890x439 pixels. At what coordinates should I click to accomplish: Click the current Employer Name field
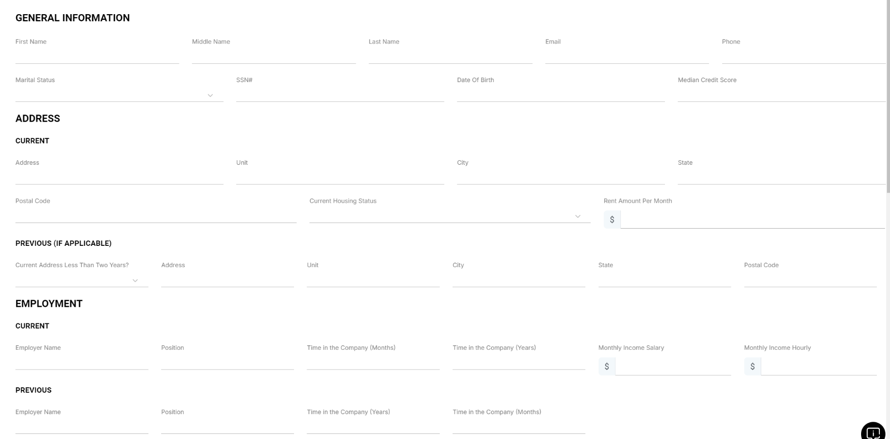[82, 363]
